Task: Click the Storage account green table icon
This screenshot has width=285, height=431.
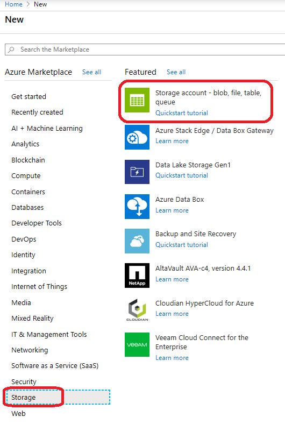Action: click(x=137, y=100)
